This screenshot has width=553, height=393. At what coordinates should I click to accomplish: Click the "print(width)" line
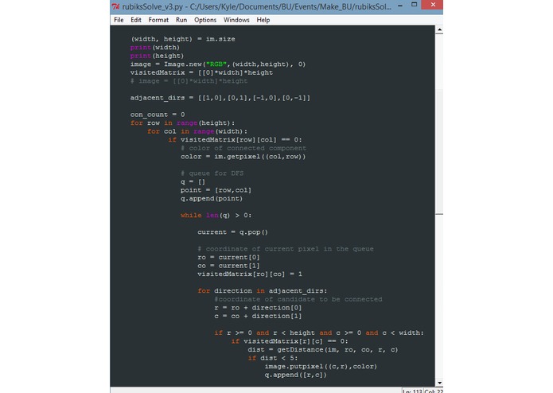pyautogui.click(x=155, y=48)
